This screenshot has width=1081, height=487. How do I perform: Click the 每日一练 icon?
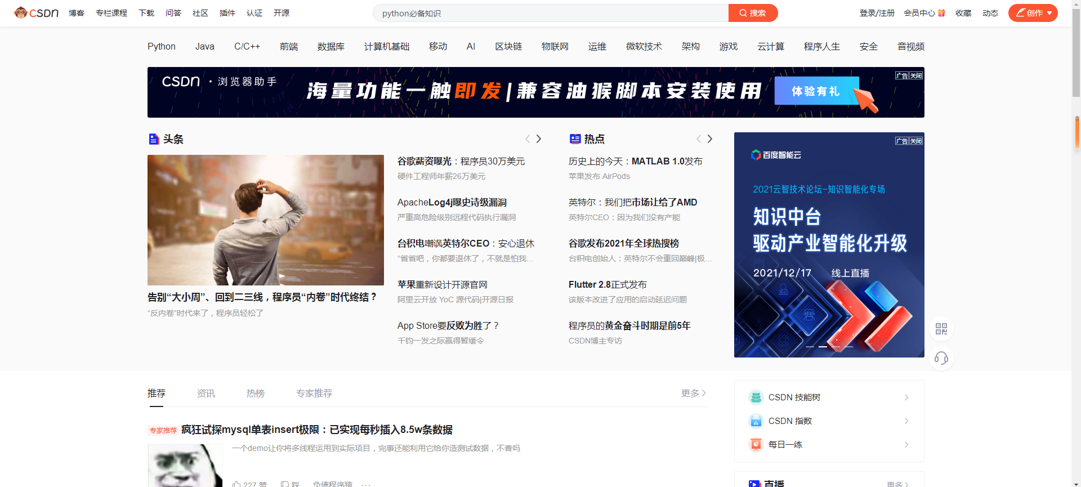[x=756, y=445]
